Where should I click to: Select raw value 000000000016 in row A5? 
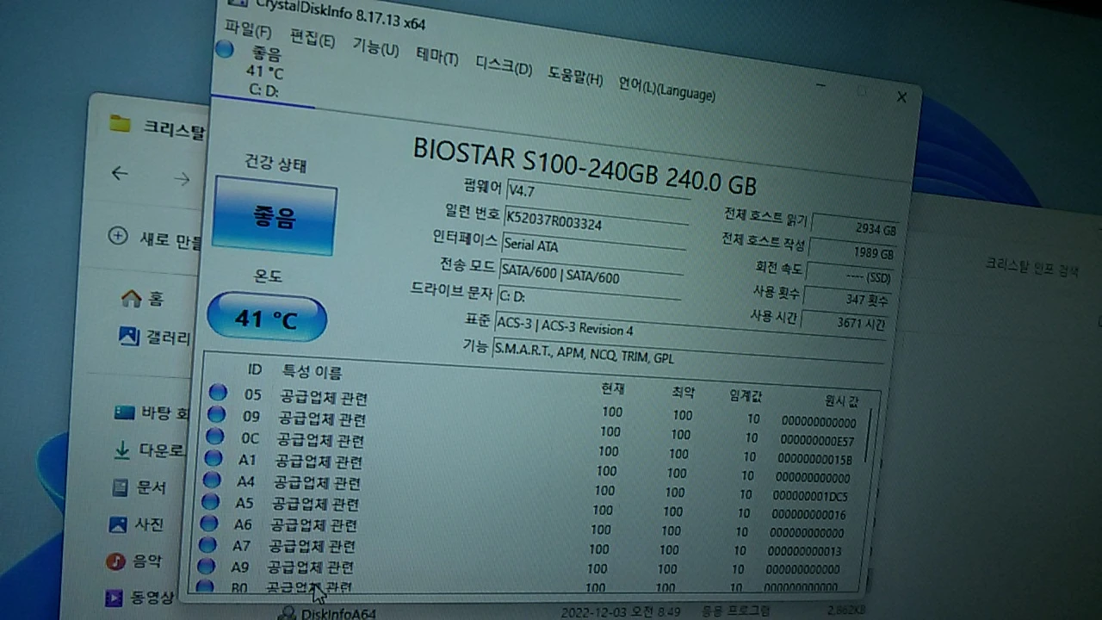(808, 515)
